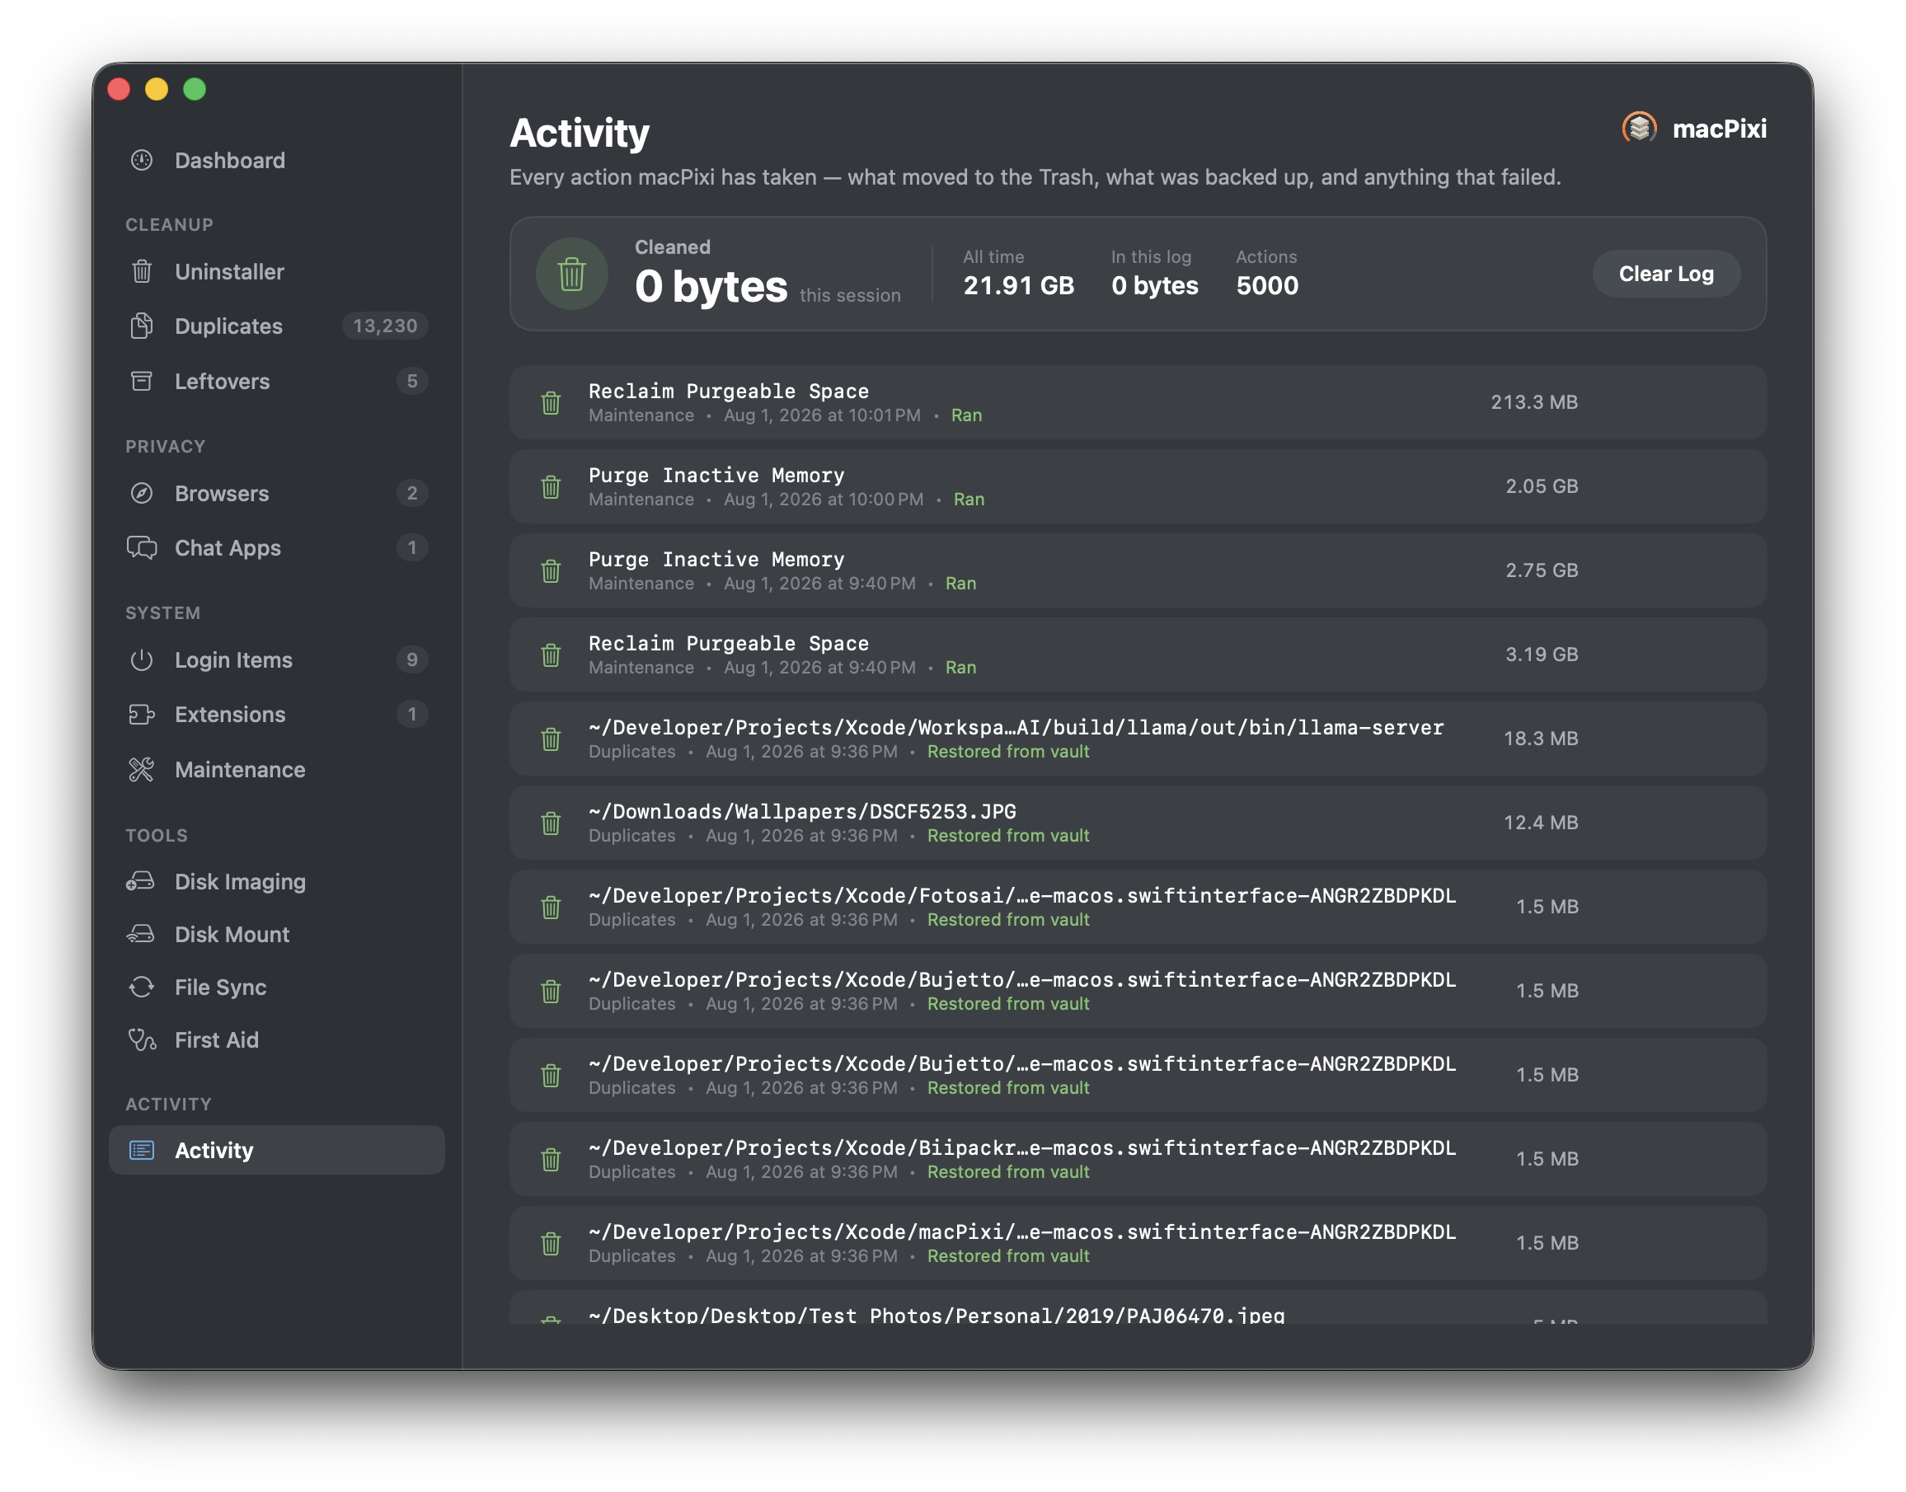1906x1492 pixels.
Task: Click the PAJ06470.jpeg Desktop path entry
Action: (937, 1315)
